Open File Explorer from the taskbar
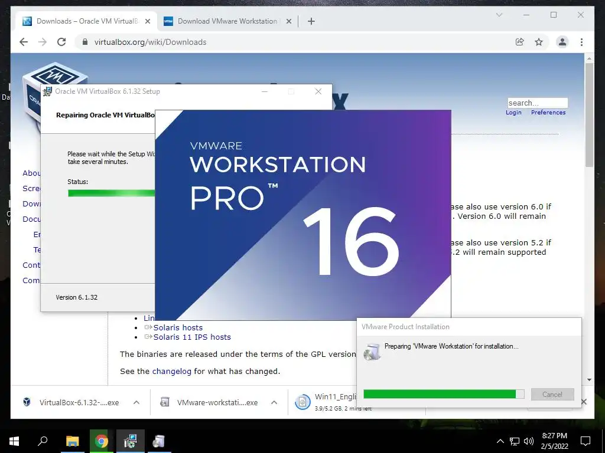This screenshot has height=453, width=605. 72,441
